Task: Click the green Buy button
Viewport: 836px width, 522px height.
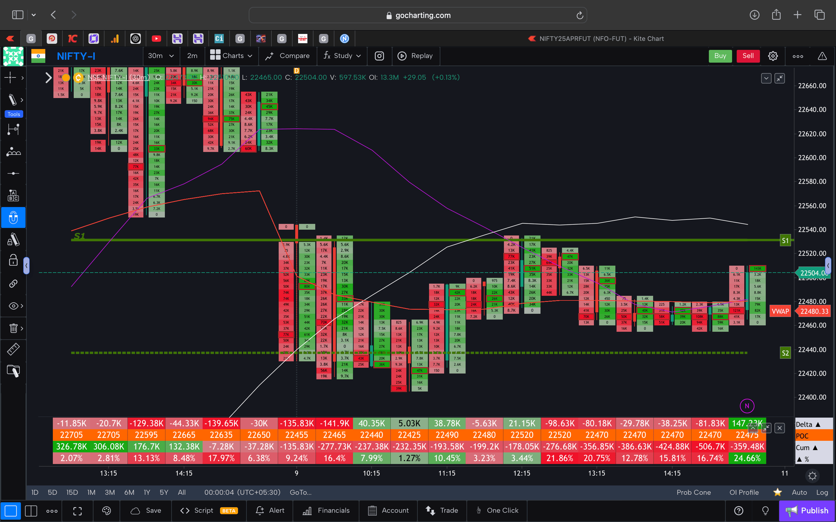Action: [720, 55]
